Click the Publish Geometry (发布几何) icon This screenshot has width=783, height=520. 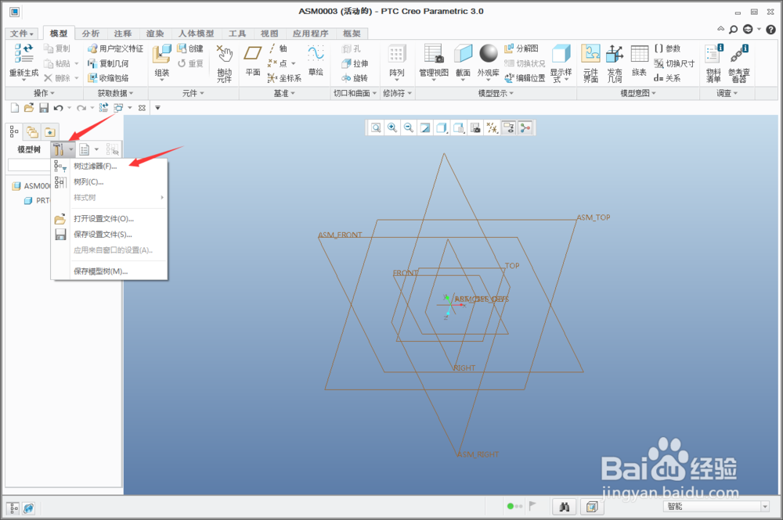coord(615,54)
